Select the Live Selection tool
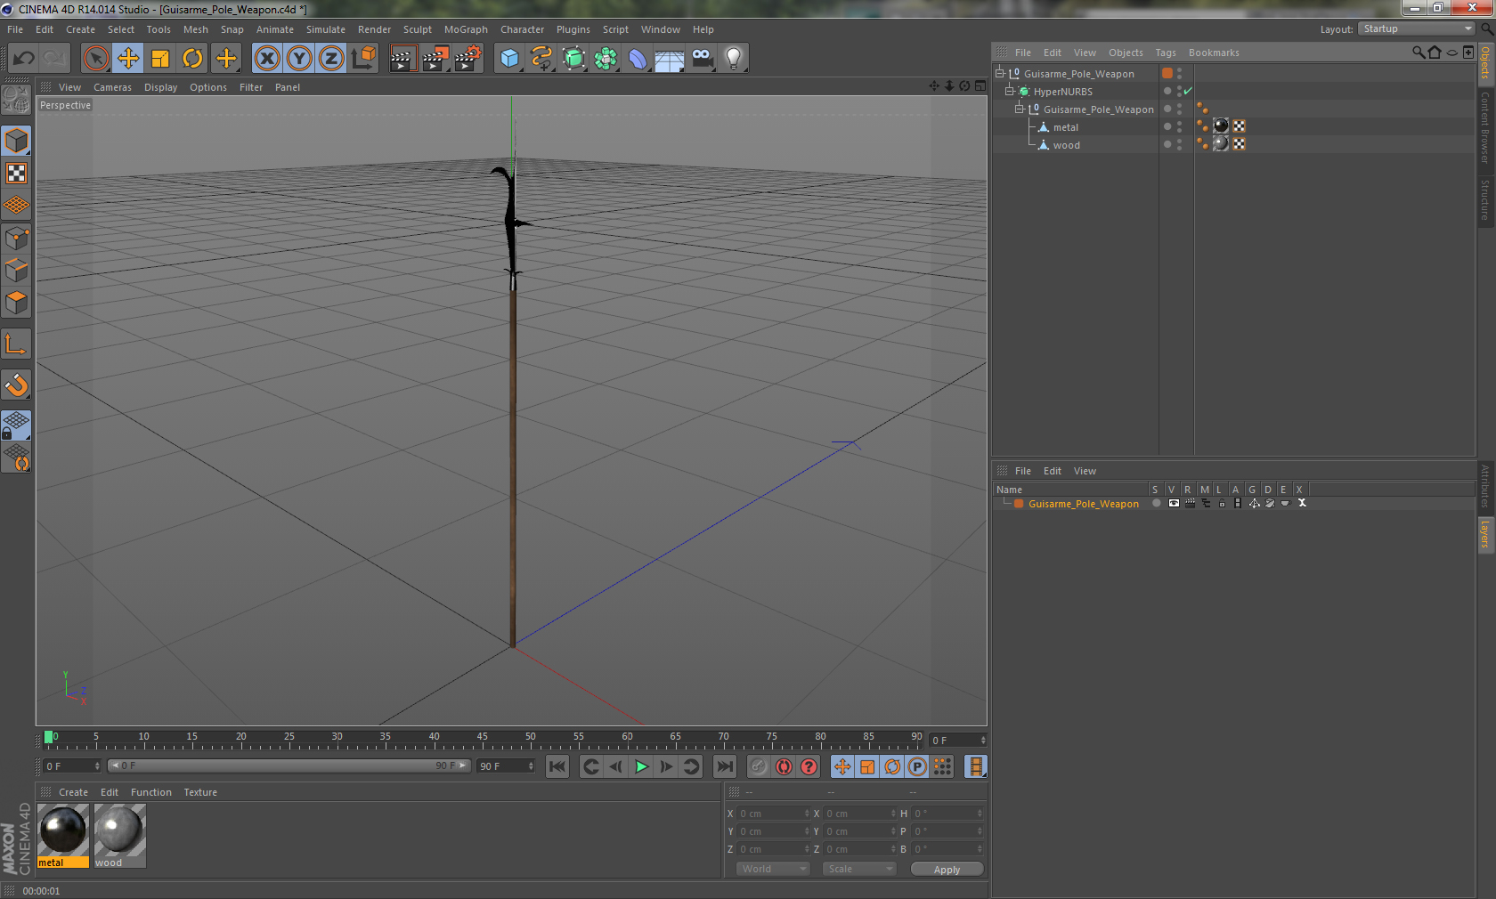The image size is (1496, 899). [95, 59]
